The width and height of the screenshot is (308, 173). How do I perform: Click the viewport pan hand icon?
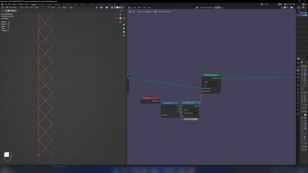tap(124, 28)
